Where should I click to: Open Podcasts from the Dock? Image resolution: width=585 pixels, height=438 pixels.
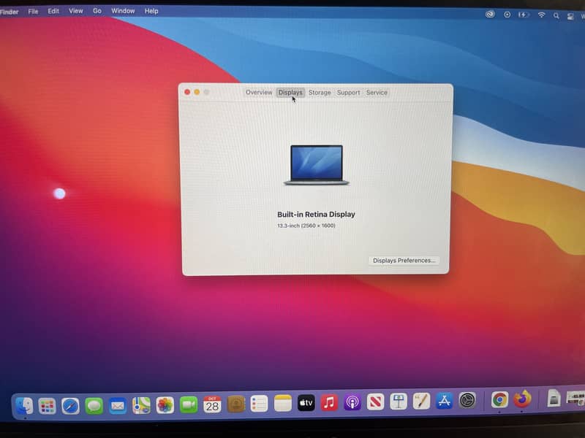352,402
